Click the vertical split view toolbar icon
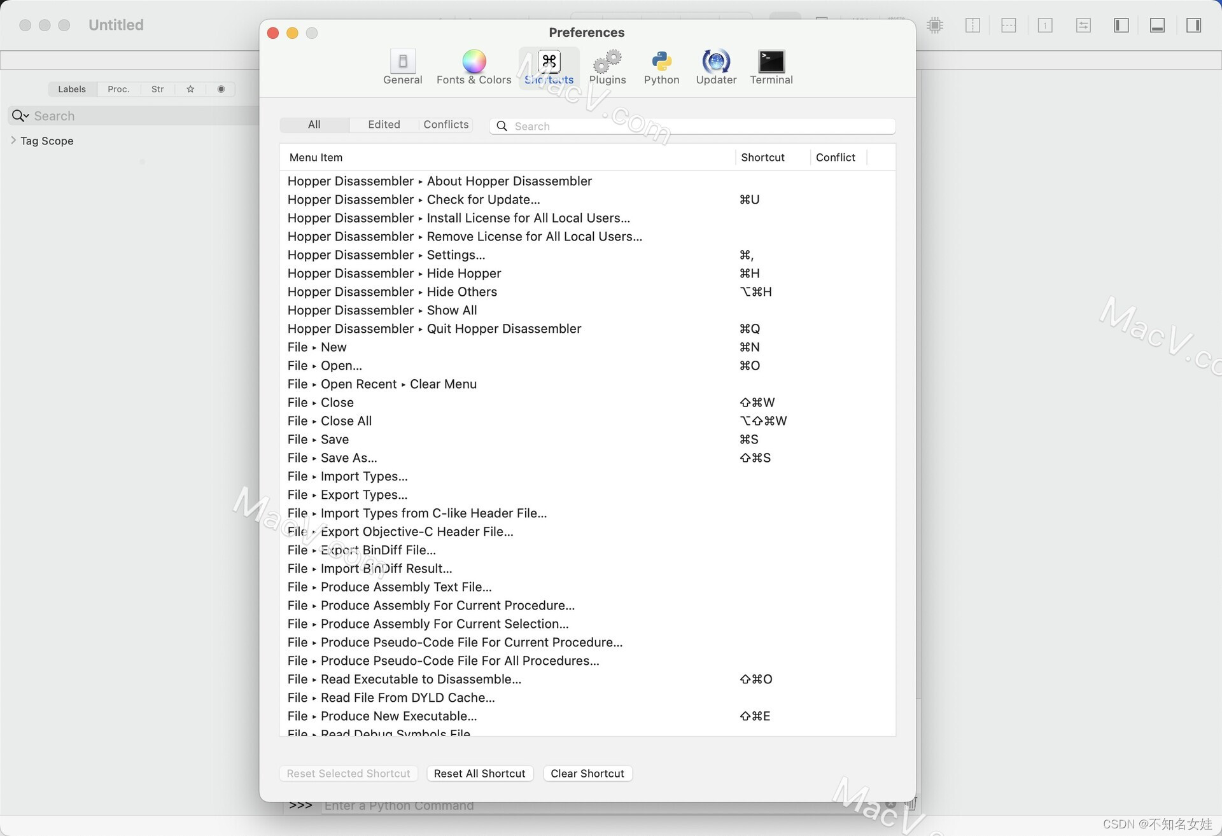 (x=973, y=25)
